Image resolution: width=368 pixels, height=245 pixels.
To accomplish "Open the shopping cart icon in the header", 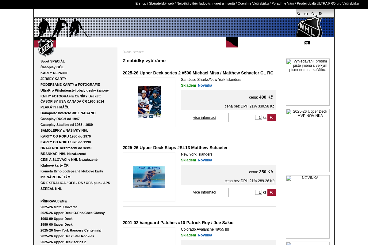I will tap(307, 43).
